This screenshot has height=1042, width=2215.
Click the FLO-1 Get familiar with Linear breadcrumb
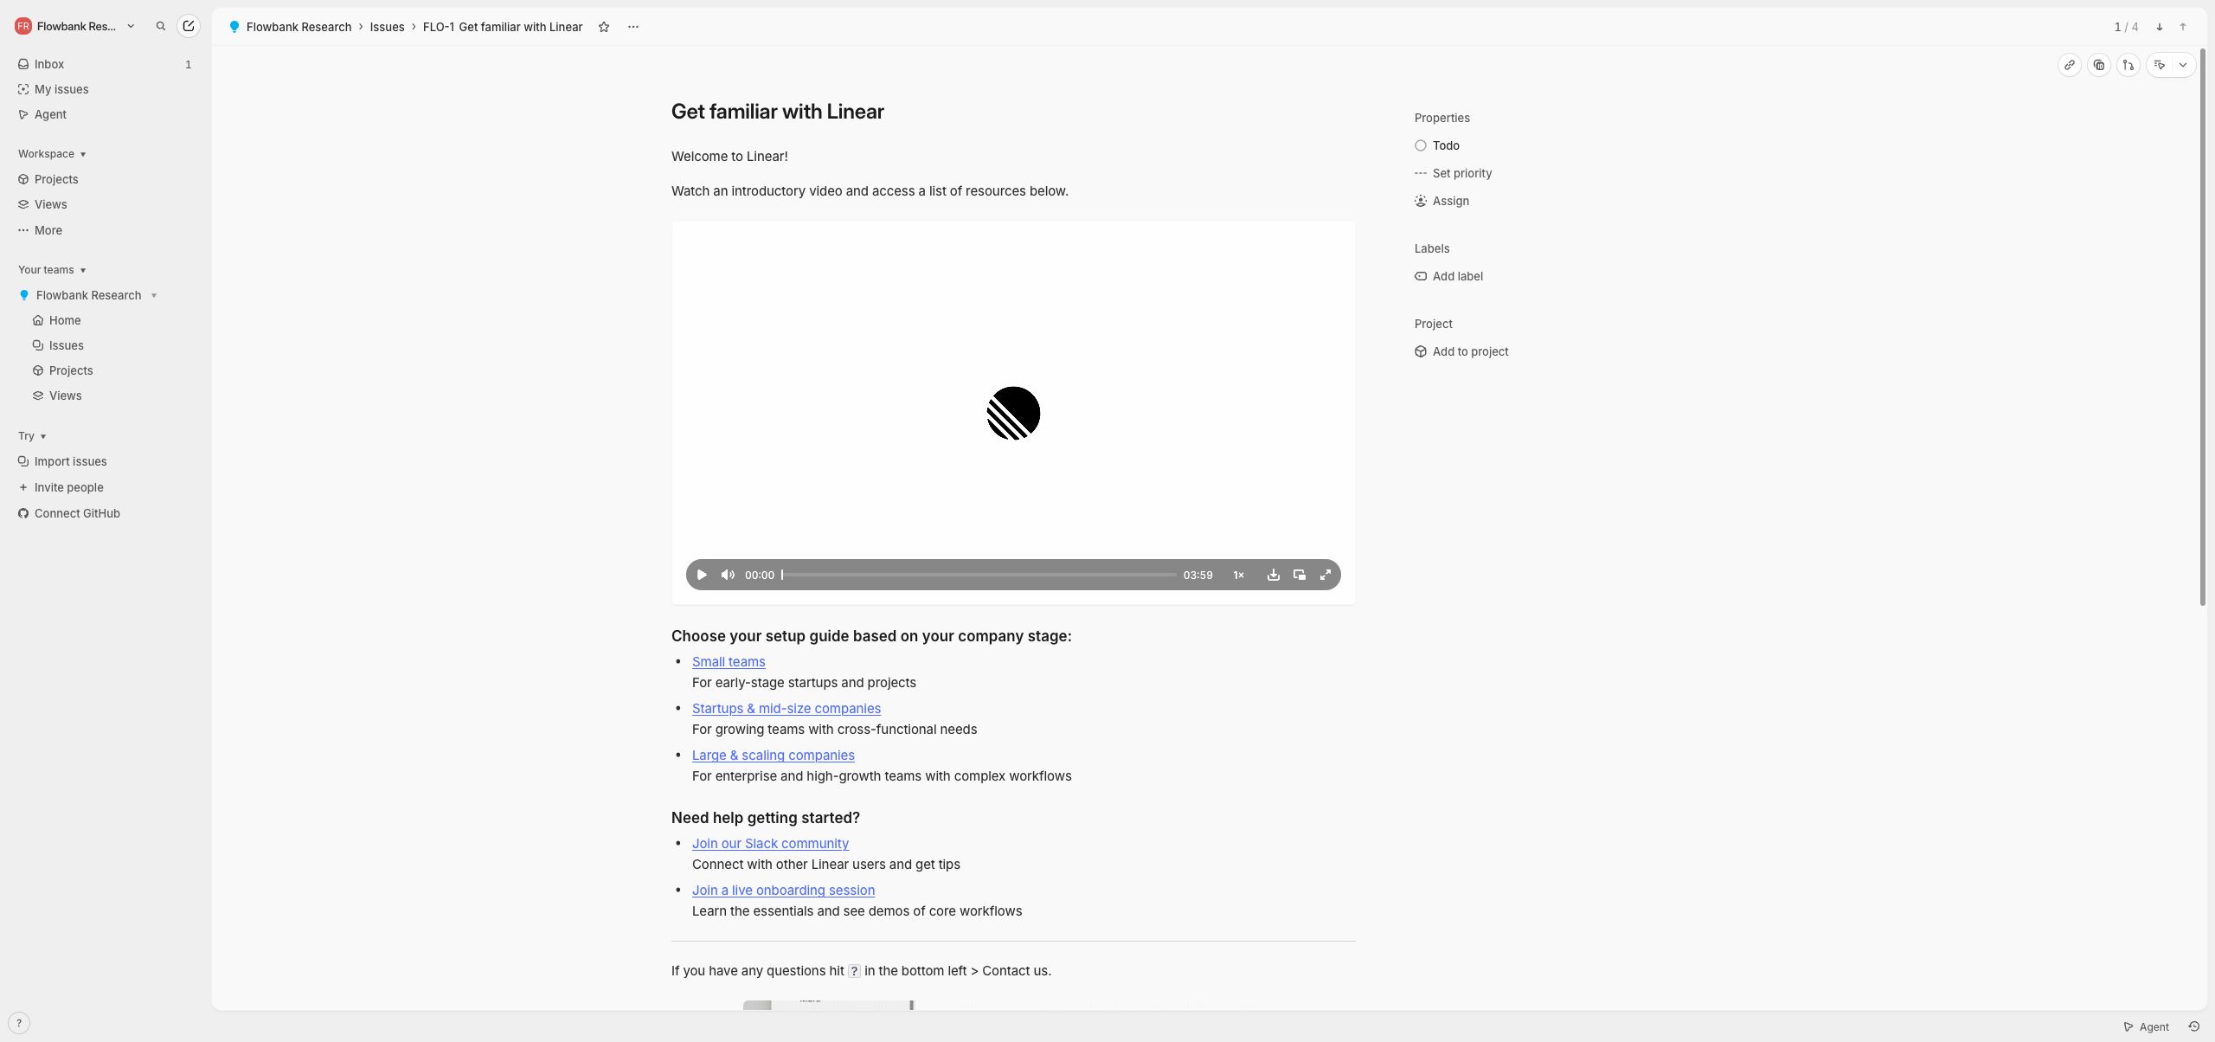pyautogui.click(x=503, y=27)
